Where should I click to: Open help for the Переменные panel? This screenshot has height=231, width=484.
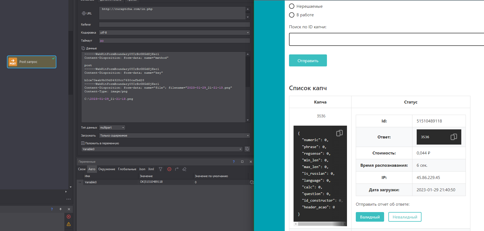coord(234,162)
